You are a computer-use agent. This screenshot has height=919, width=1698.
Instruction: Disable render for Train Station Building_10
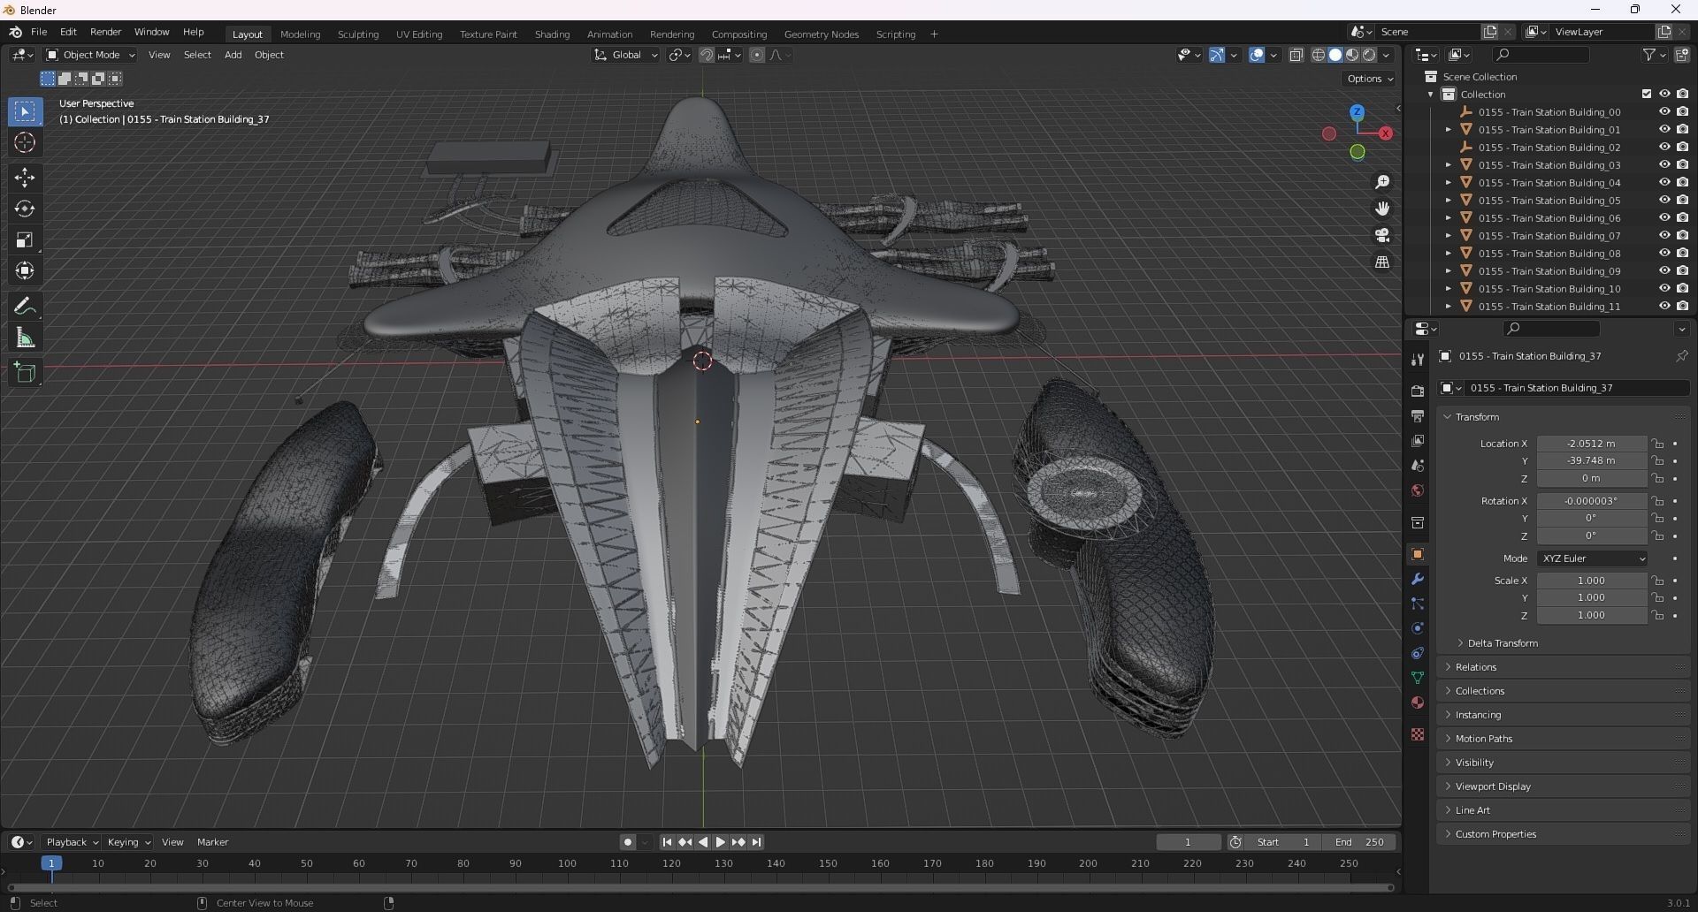click(1682, 289)
